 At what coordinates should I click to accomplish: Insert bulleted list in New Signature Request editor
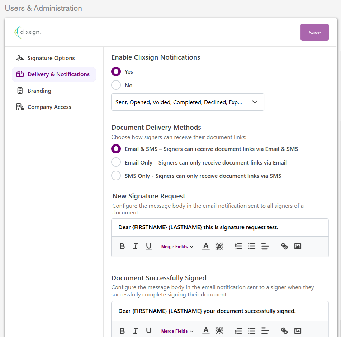(252, 246)
